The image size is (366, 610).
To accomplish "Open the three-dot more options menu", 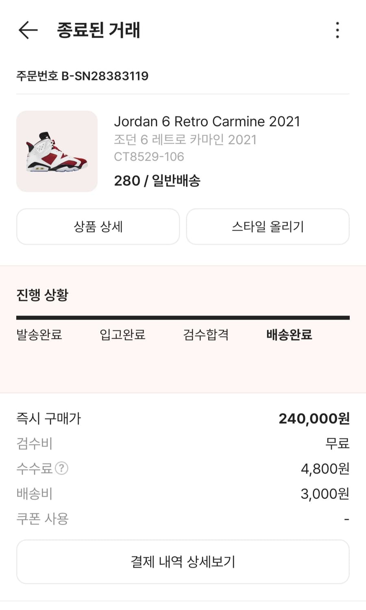I will (337, 30).
